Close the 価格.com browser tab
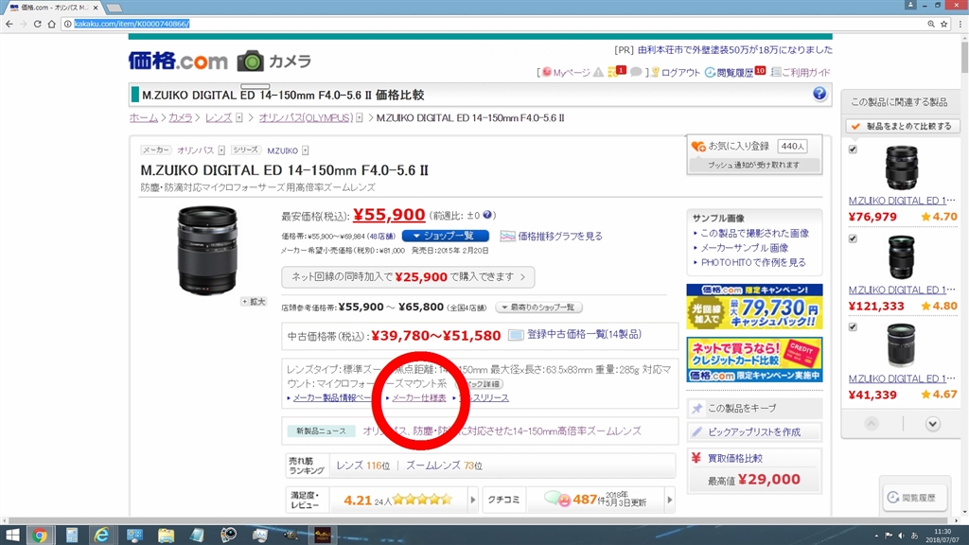 pos(96,8)
